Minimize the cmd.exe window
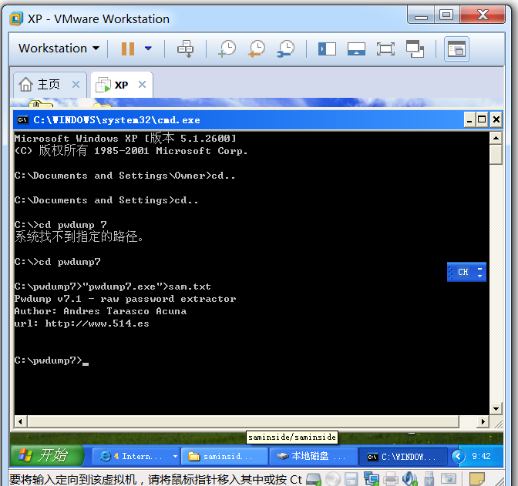 (x=469, y=119)
